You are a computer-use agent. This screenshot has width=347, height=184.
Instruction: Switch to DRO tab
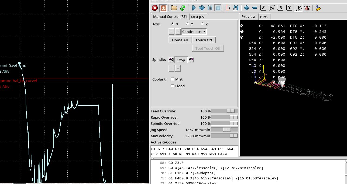(264, 17)
